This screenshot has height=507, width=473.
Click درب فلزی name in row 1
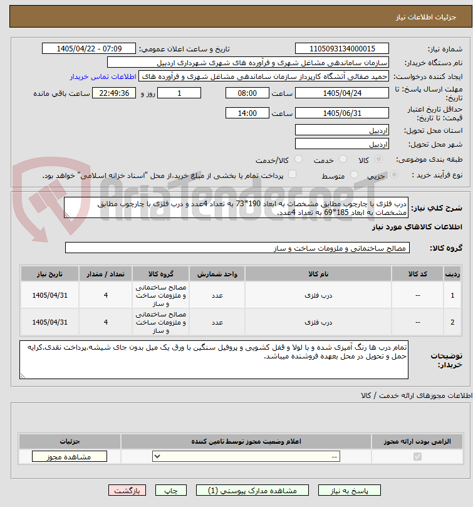tap(318, 295)
